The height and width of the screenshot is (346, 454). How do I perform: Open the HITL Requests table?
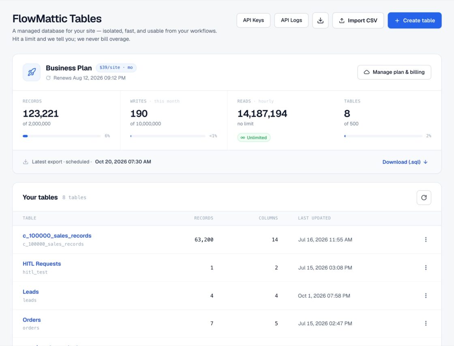tap(42, 263)
